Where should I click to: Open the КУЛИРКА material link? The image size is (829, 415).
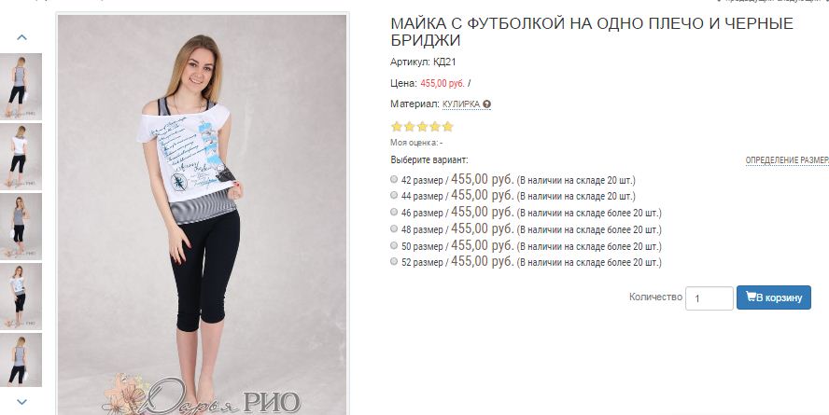pyautogui.click(x=461, y=104)
